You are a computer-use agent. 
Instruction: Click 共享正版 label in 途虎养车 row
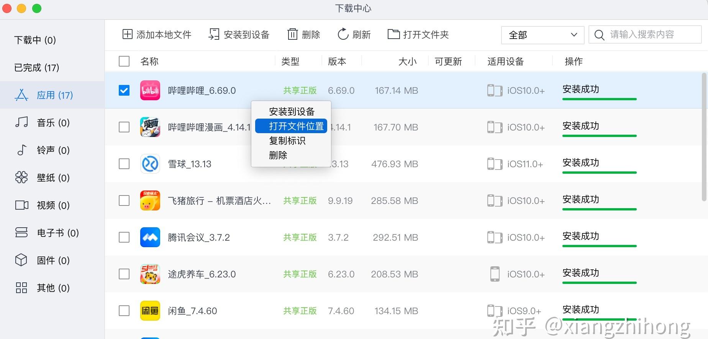coord(300,274)
